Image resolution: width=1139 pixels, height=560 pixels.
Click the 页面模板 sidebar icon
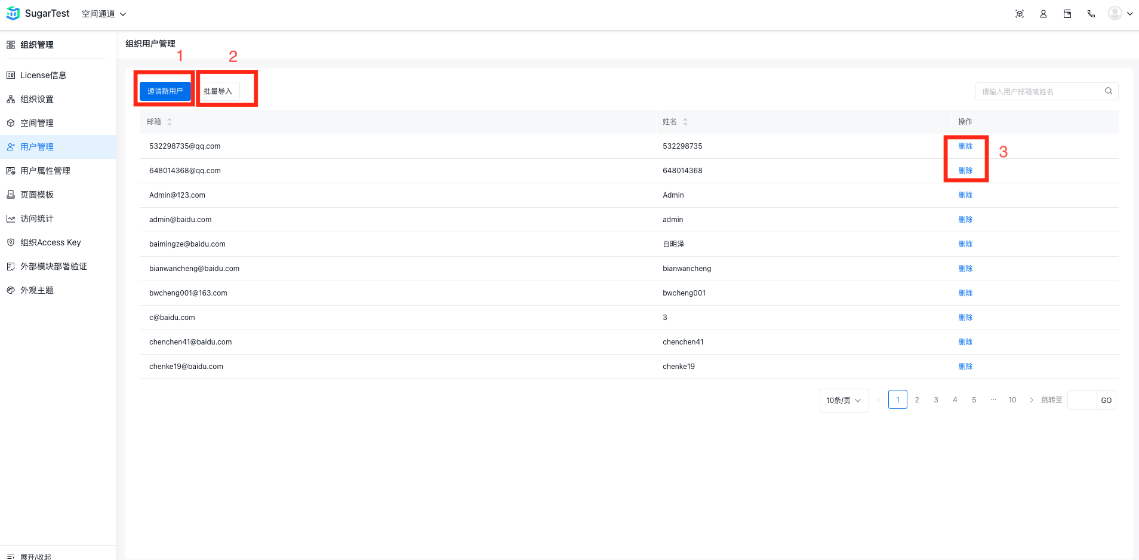11,195
